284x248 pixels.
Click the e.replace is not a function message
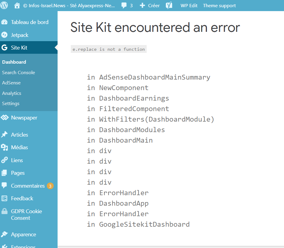point(109,49)
